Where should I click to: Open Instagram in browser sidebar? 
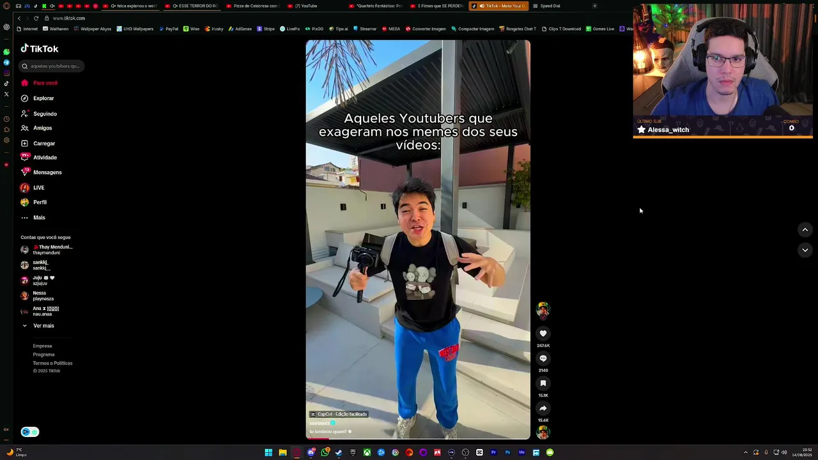tap(6, 73)
